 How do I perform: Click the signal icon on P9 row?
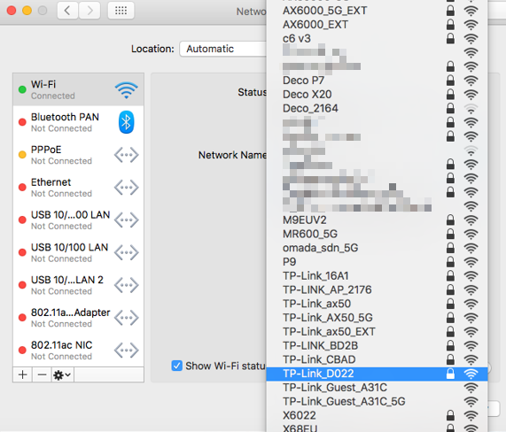point(471,262)
